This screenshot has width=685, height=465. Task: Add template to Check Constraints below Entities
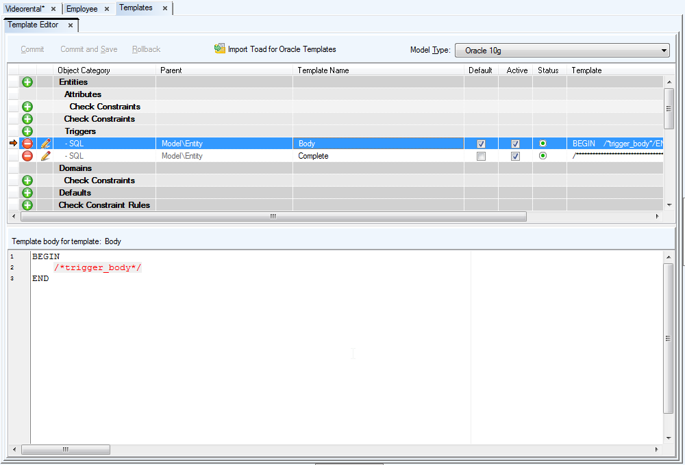click(27, 119)
